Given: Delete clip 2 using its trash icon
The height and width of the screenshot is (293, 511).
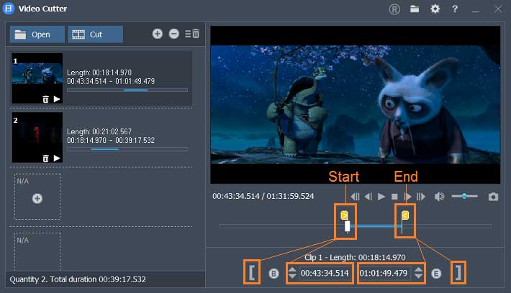Looking at the screenshot, I should 46,159.
